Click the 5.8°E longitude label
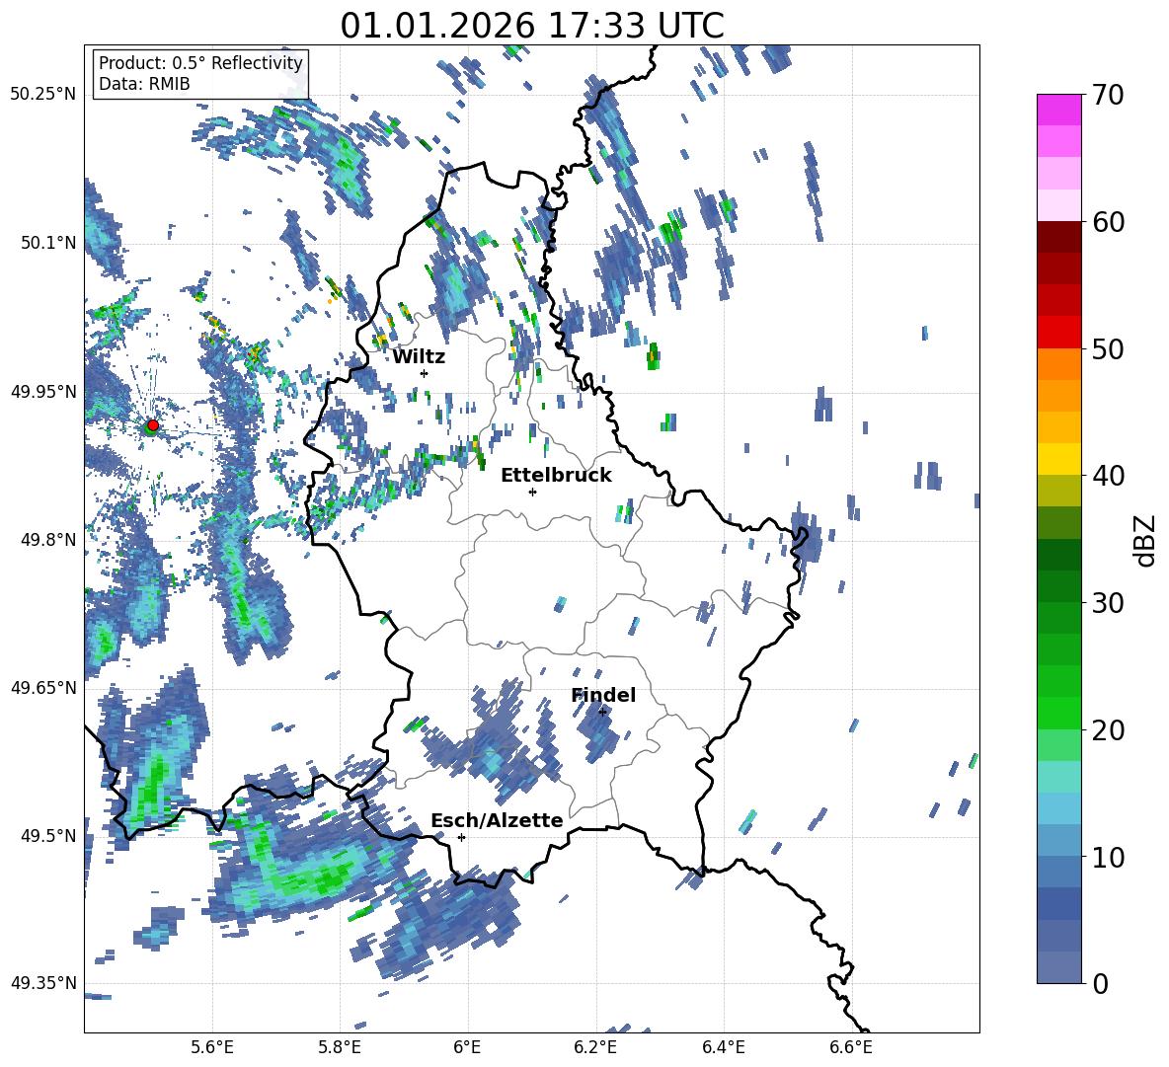 (x=340, y=1047)
